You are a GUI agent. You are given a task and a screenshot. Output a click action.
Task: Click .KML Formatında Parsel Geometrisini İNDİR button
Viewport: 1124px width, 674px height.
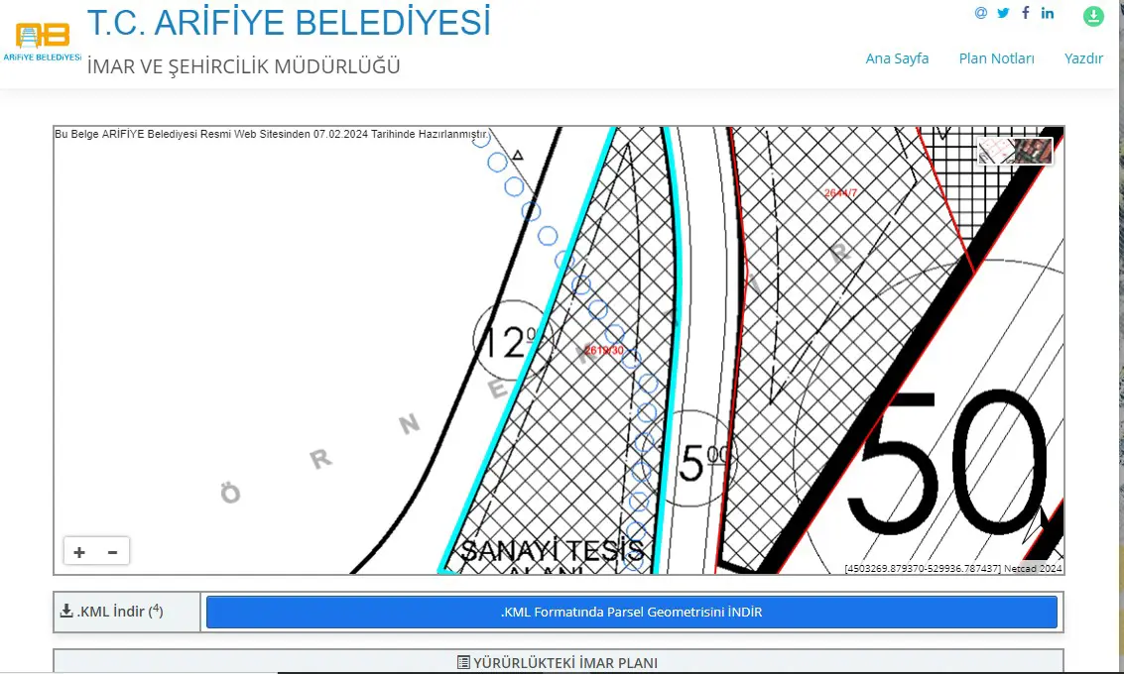632,613
